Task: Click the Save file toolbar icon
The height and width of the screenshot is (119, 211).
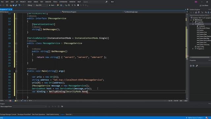Action: tap(14, 5)
